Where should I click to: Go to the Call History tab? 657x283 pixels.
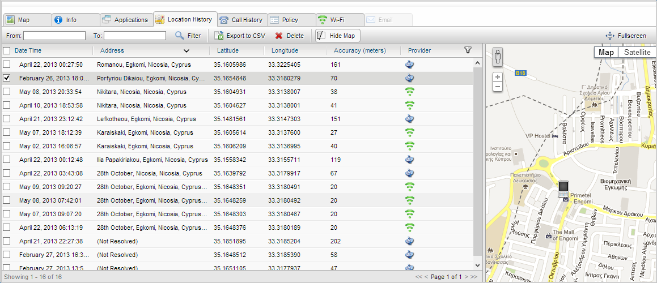tap(242, 20)
